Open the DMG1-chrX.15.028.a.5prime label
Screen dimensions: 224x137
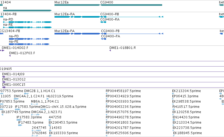(x=63, y=107)
